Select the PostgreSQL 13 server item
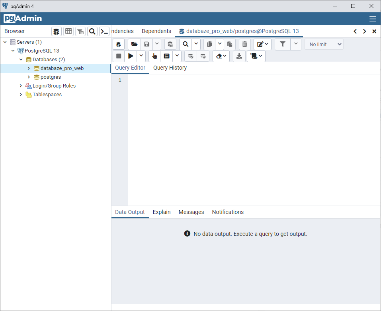This screenshot has width=381, height=311. pyautogui.click(x=42, y=51)
